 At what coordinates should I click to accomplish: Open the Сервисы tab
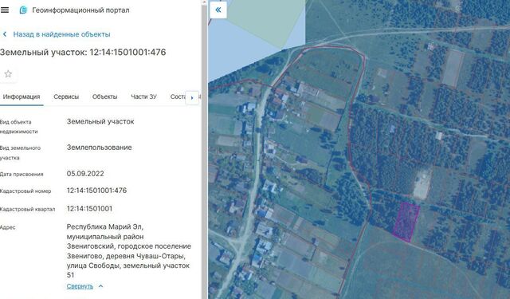[66, 96]
